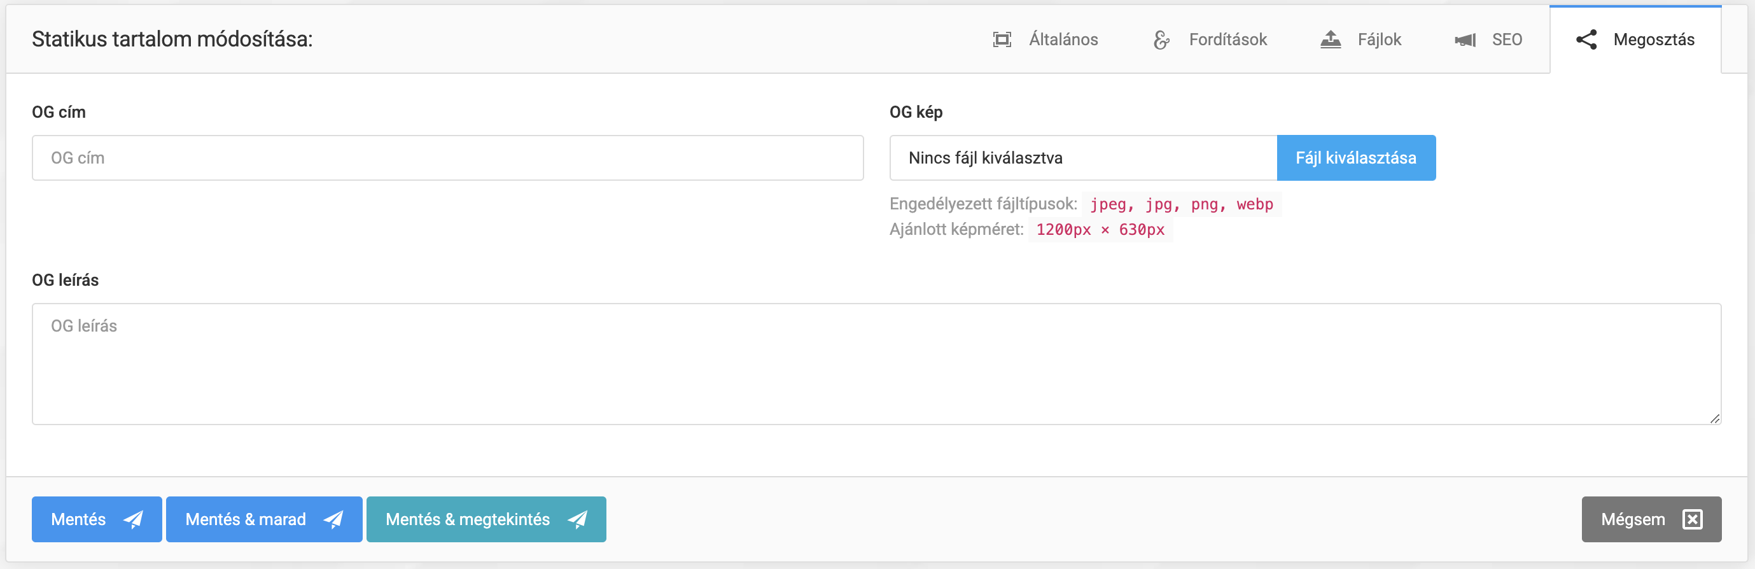Screen dimensions: 1755x569
Task: Click paper plane icon on Mentés & marad
Action: coord(333,519)
